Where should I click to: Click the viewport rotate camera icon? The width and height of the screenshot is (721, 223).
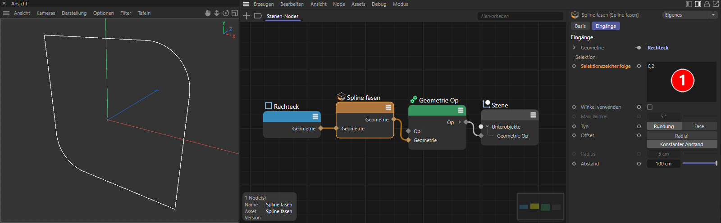[x=226, y=13]
